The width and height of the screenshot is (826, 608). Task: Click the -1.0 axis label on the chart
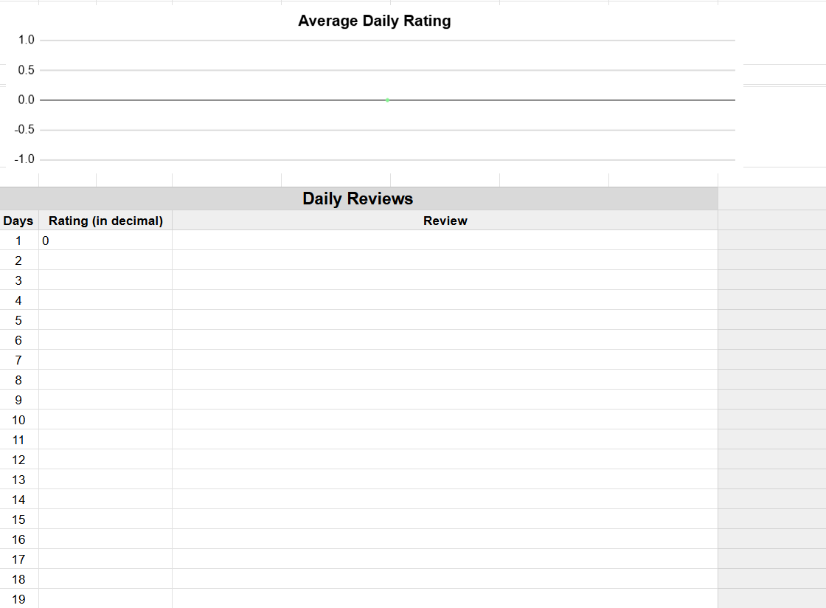[24, 159]
